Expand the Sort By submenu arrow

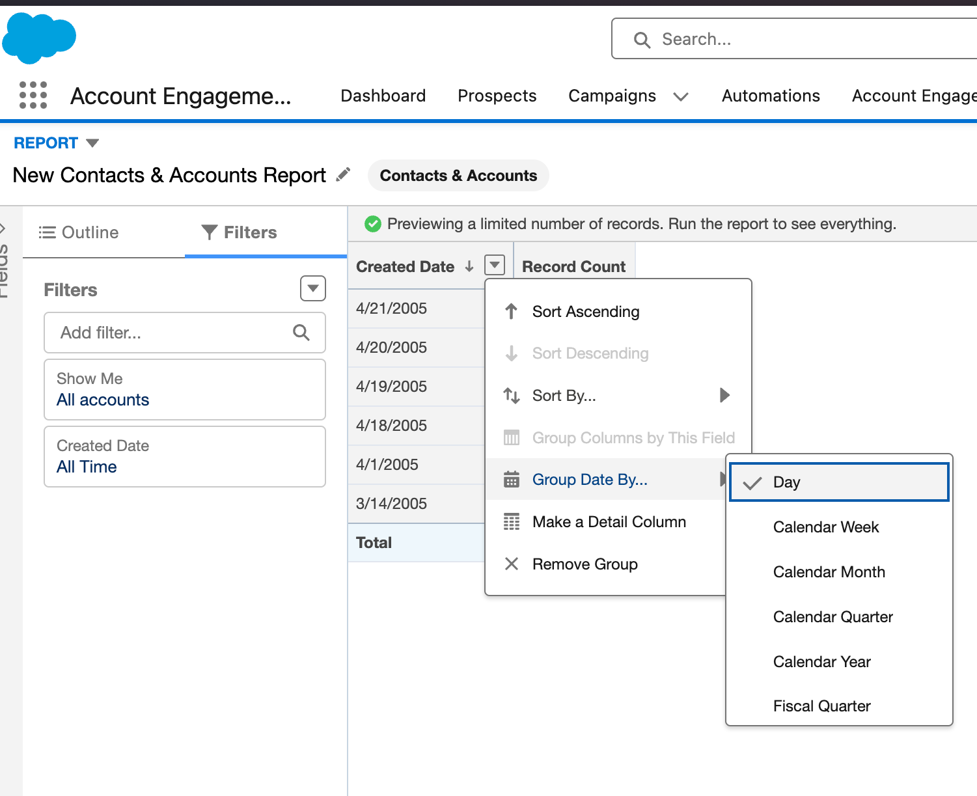tap(724, 395)
